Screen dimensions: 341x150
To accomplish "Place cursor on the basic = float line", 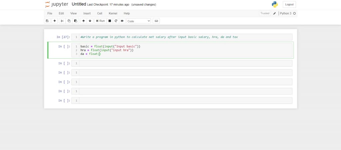I will [111, 46].
